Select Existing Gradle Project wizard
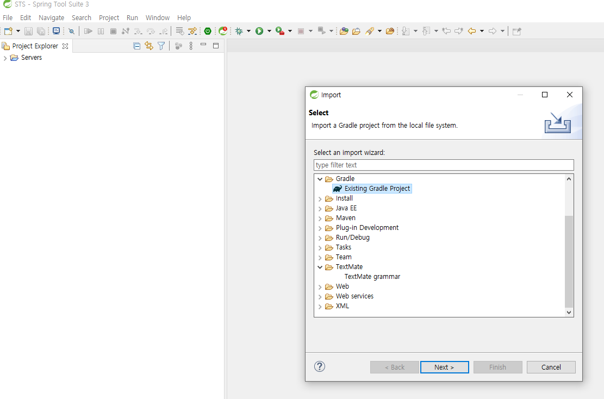Screen dimensions: 604x399 (372, 188)
